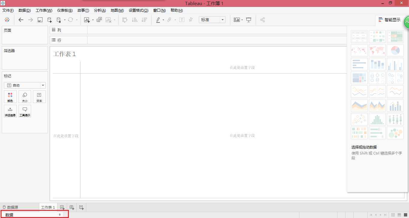Viewport: 409px width, 218px height.
Task: Duplicate the sheet toolbar icon
Action: [x=99, y=20]
